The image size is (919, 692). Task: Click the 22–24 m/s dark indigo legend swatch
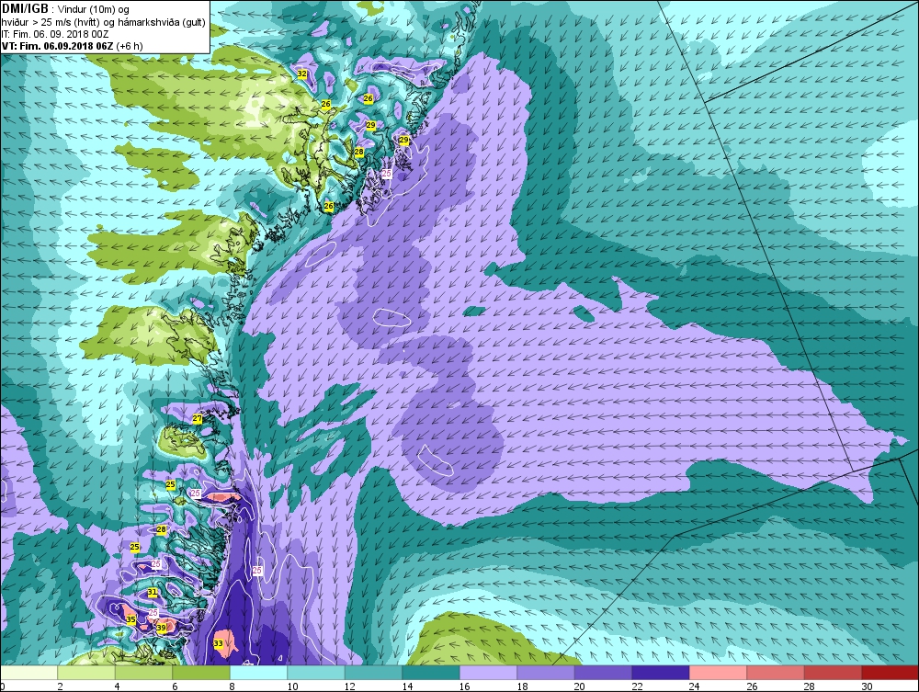tap(661, 672)
